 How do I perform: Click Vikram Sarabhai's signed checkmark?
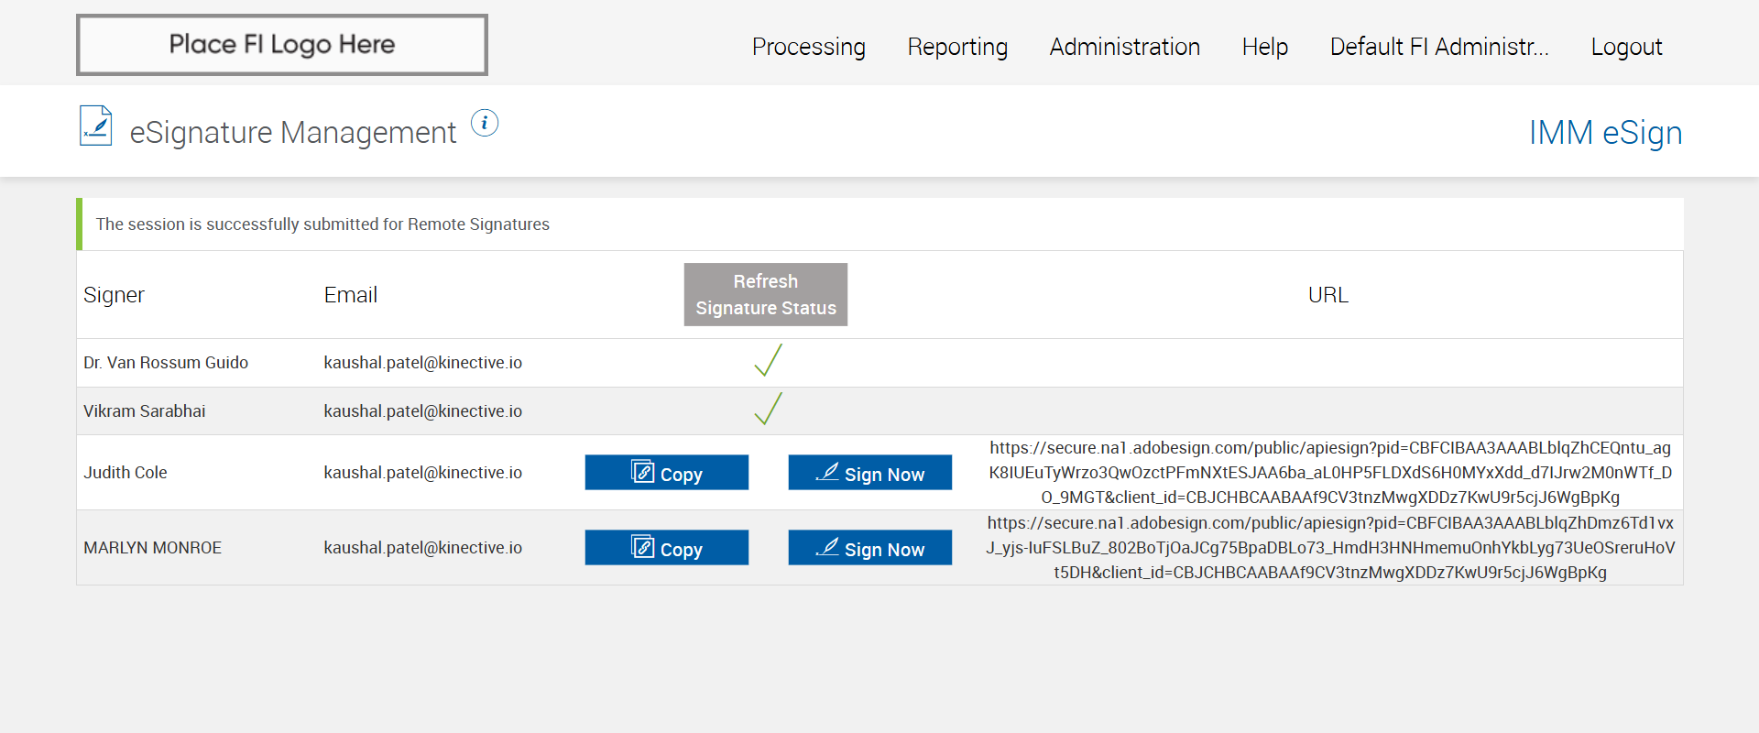[x=768, y=409]
